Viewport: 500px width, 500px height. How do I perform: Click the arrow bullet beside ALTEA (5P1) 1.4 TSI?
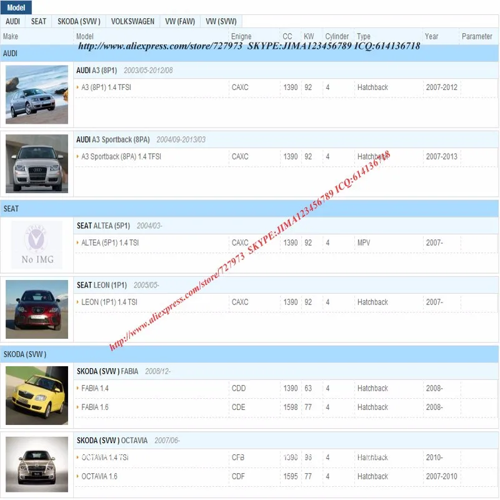pyautogui.click(x=77, y=242)
